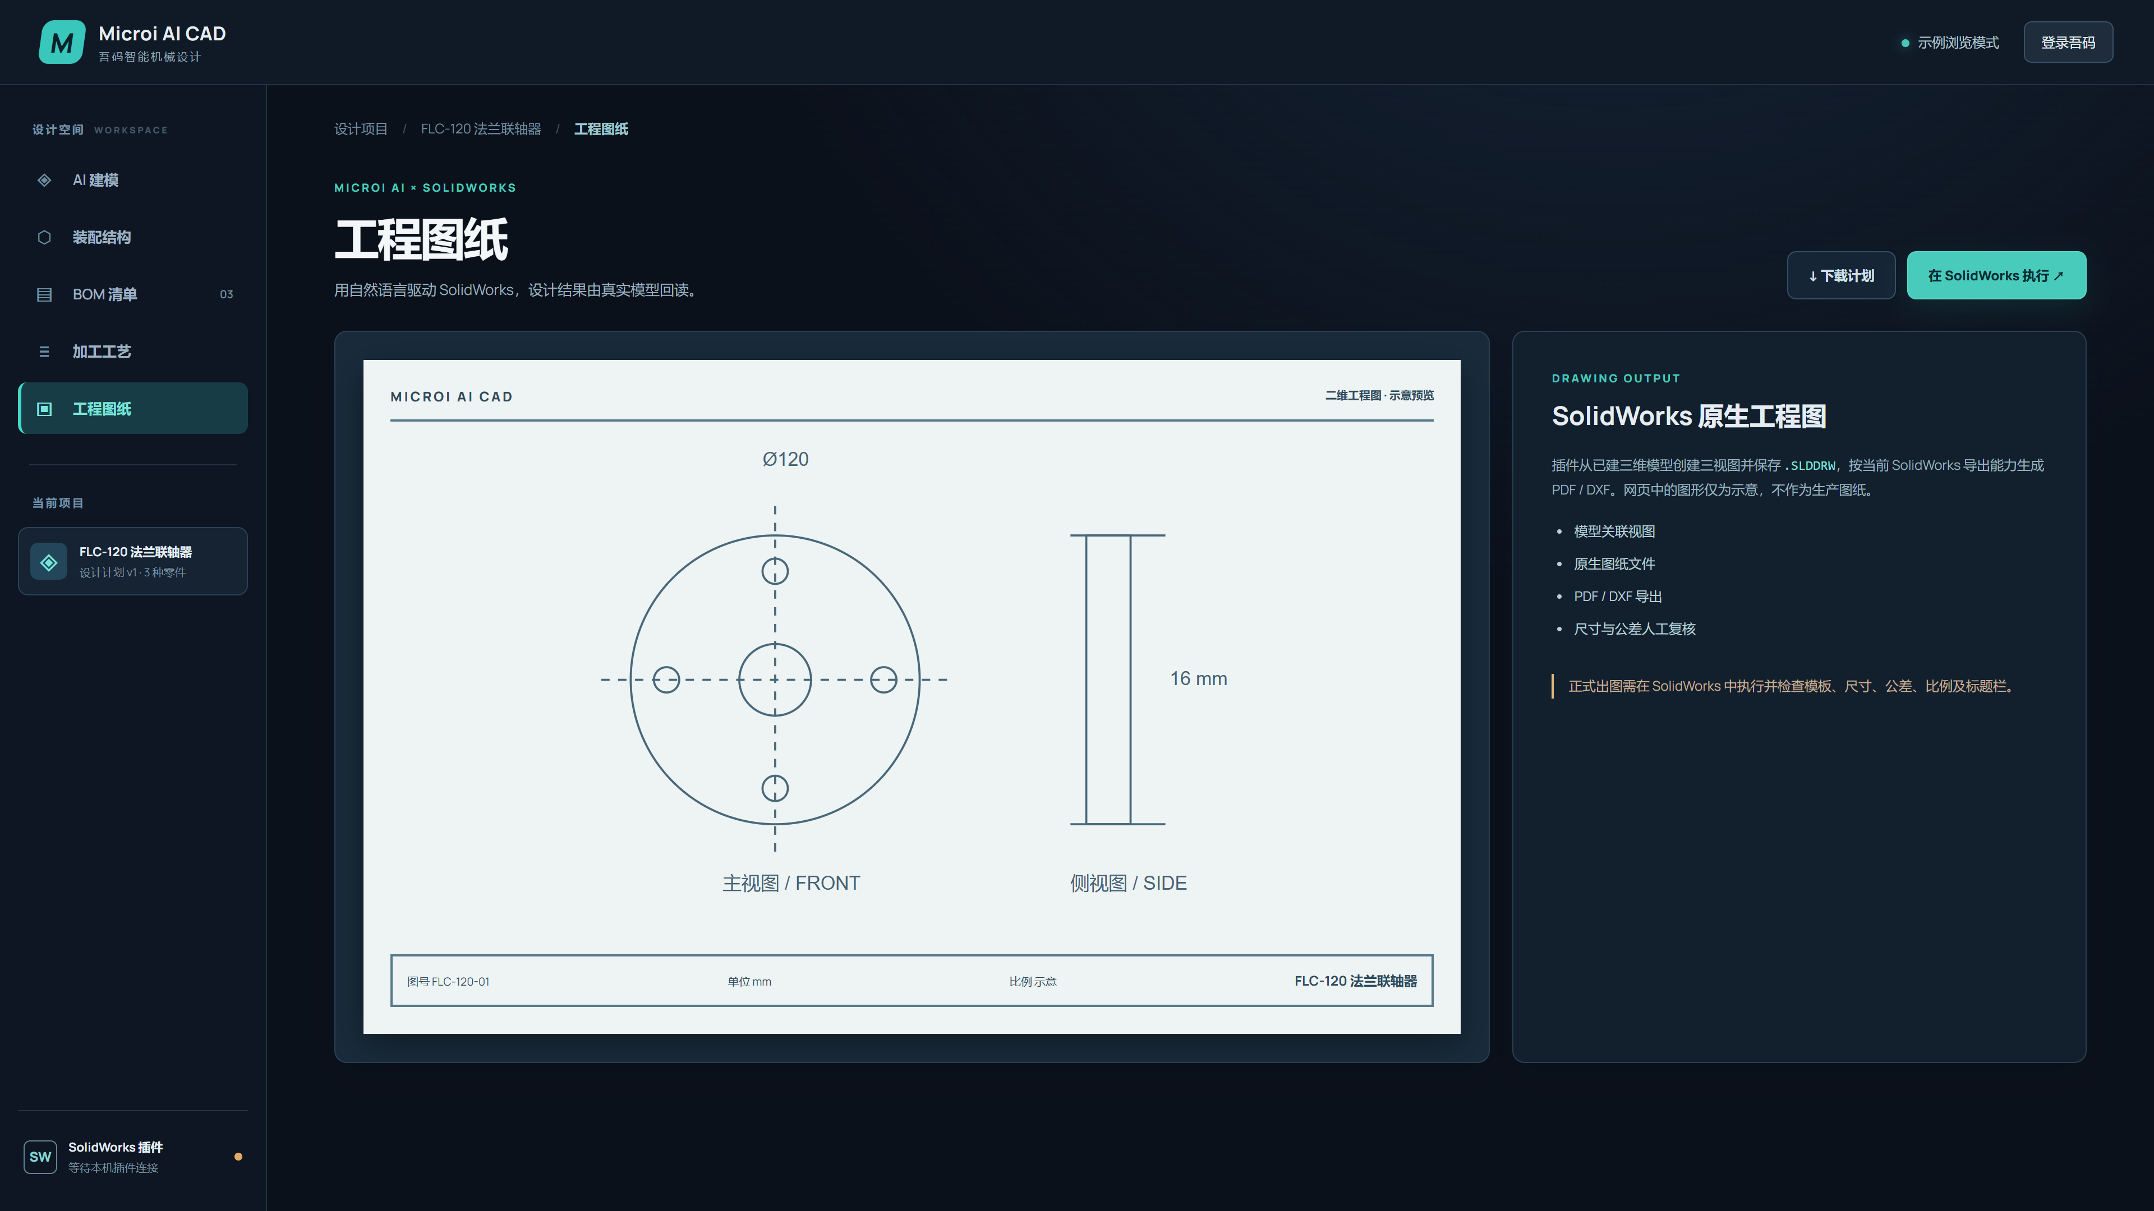Open the 加工工艺 menu item
2154x1211 pixels.
click(x=133, y=352)
